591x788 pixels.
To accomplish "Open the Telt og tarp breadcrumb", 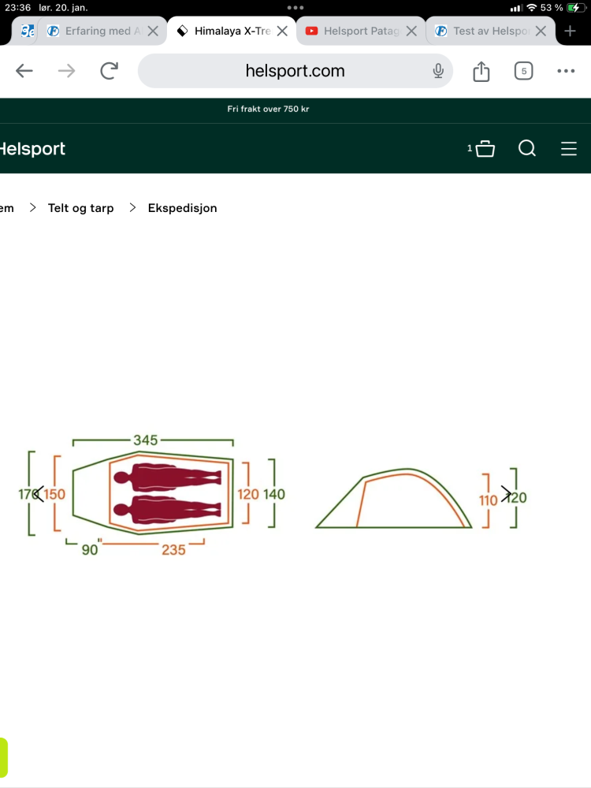I will [80, 208].
